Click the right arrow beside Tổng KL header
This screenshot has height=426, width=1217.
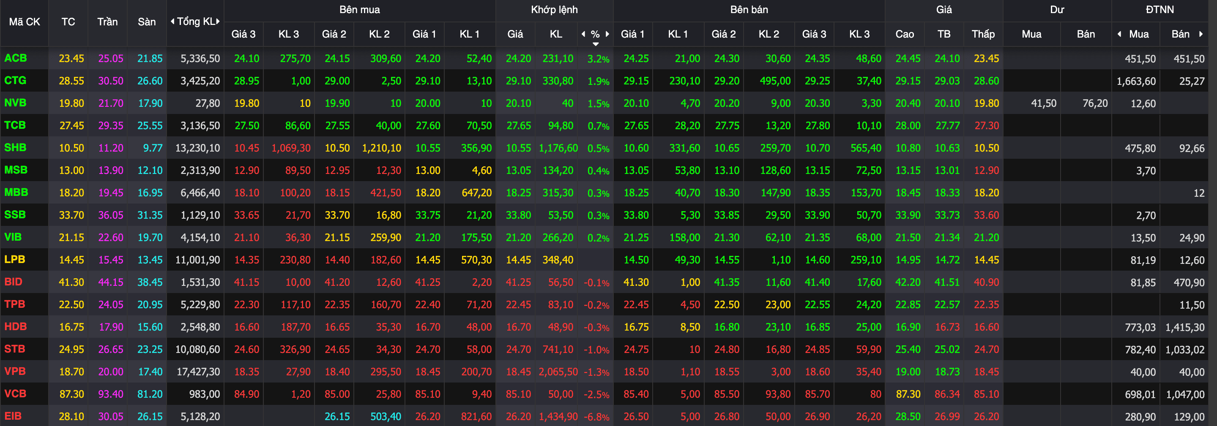click(218, 21)
